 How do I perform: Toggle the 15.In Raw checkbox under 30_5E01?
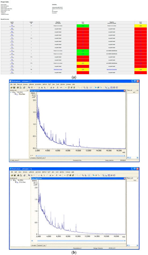coord(16,182)
